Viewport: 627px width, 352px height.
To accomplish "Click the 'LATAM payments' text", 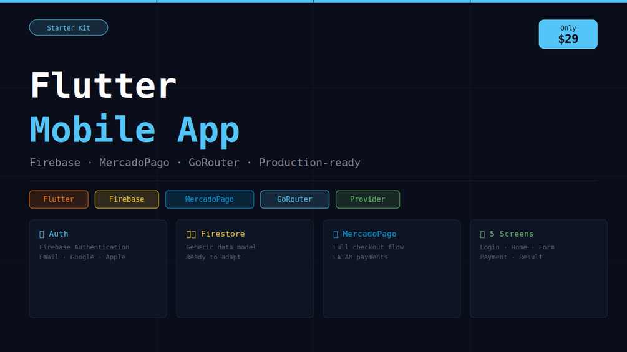I will [360, 257].
